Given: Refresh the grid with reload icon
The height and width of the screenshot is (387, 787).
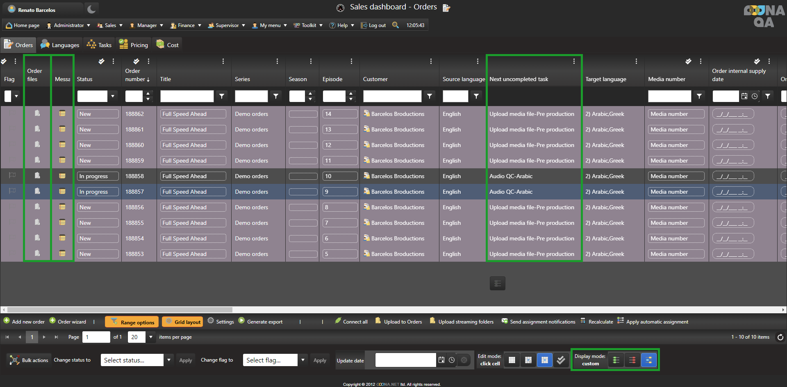Looking at the screenshot, I should (x=780, y=337).
